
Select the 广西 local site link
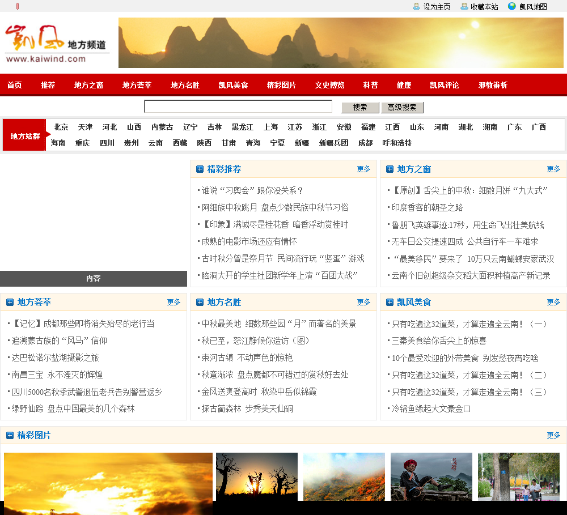pos(539,127)
